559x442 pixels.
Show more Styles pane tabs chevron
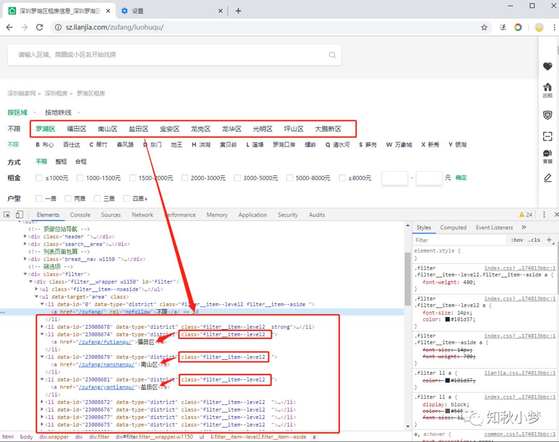point(524,227)
